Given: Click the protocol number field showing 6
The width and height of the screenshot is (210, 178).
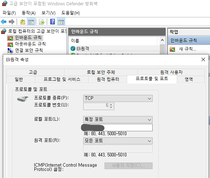Looking at the screenshot, I should tap(96, 106).
